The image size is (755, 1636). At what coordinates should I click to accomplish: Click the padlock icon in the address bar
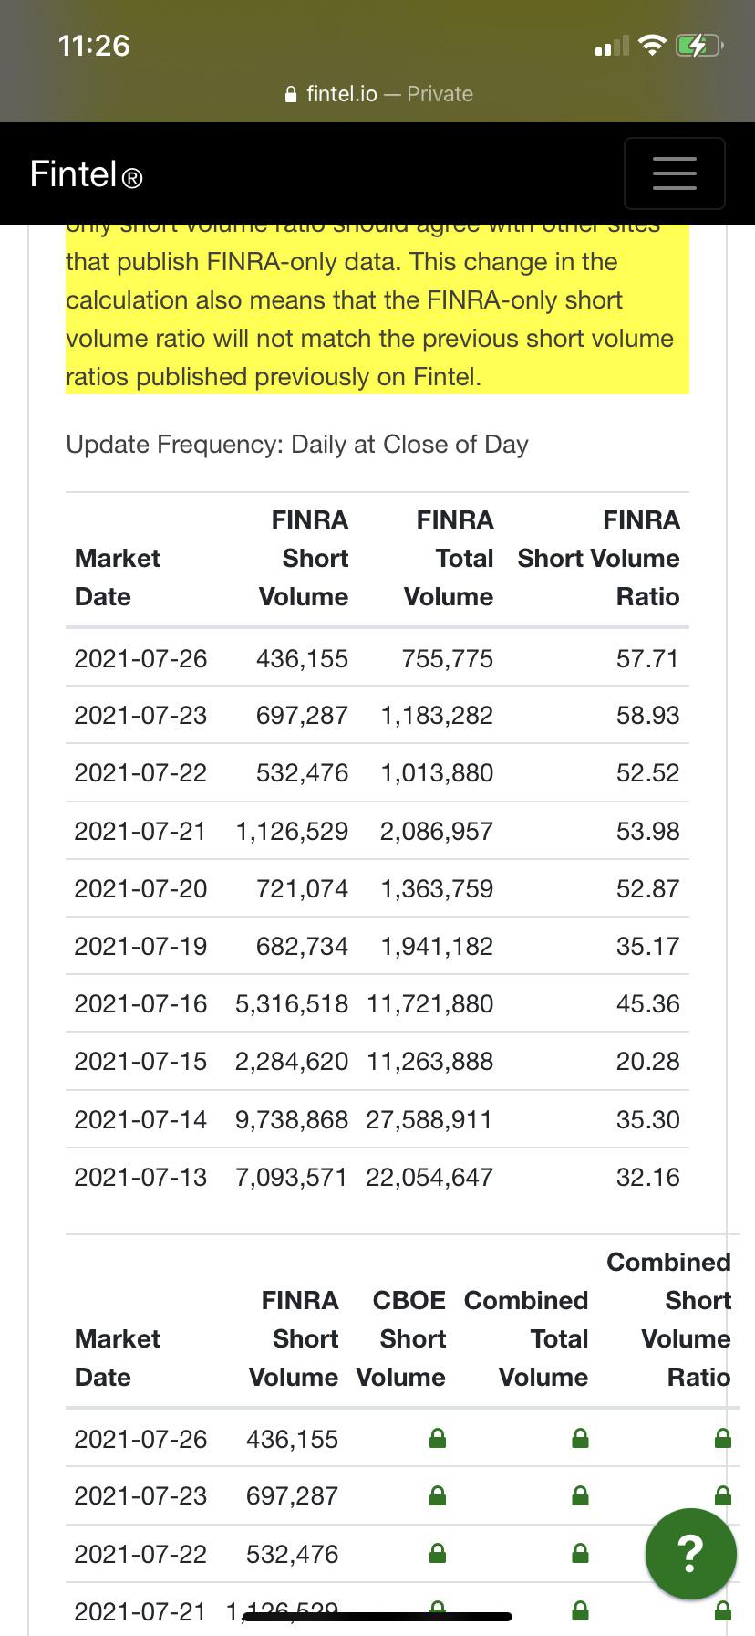[291, 94]
